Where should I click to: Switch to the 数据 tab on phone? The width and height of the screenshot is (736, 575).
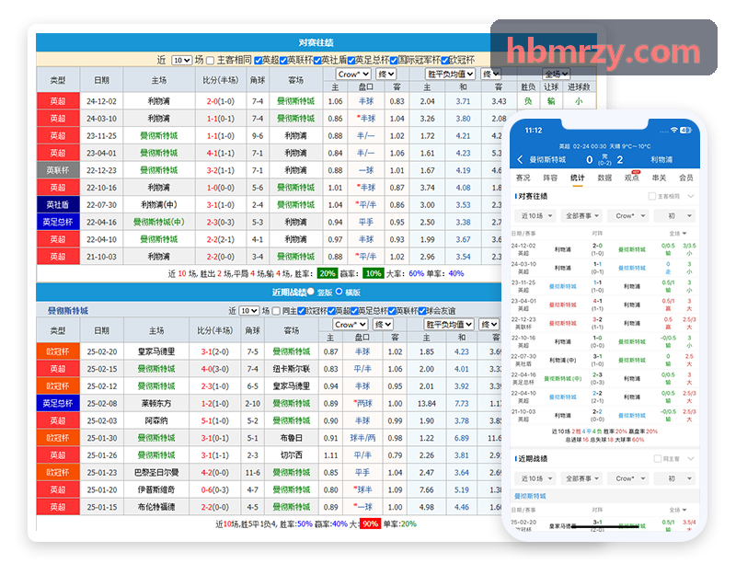click(x=604, y=178)
